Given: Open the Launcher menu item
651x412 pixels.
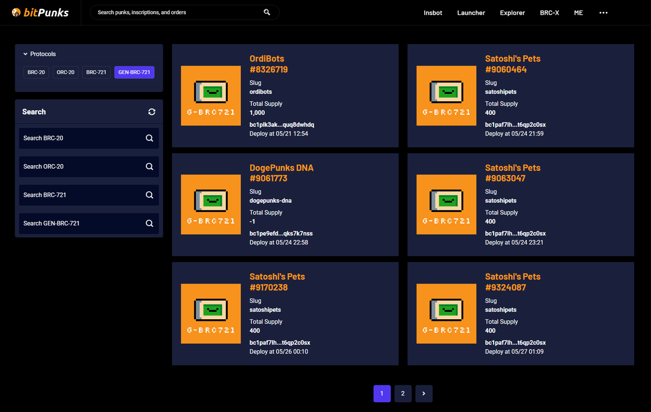Looking at the screenshot, I should (471, 12).
